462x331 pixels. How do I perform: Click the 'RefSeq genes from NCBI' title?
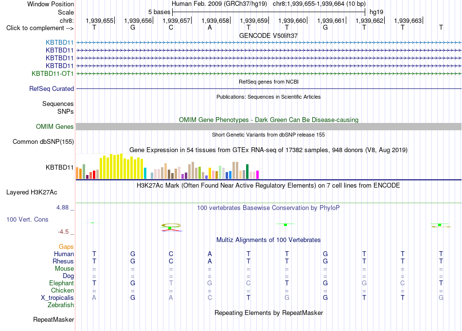268,82
